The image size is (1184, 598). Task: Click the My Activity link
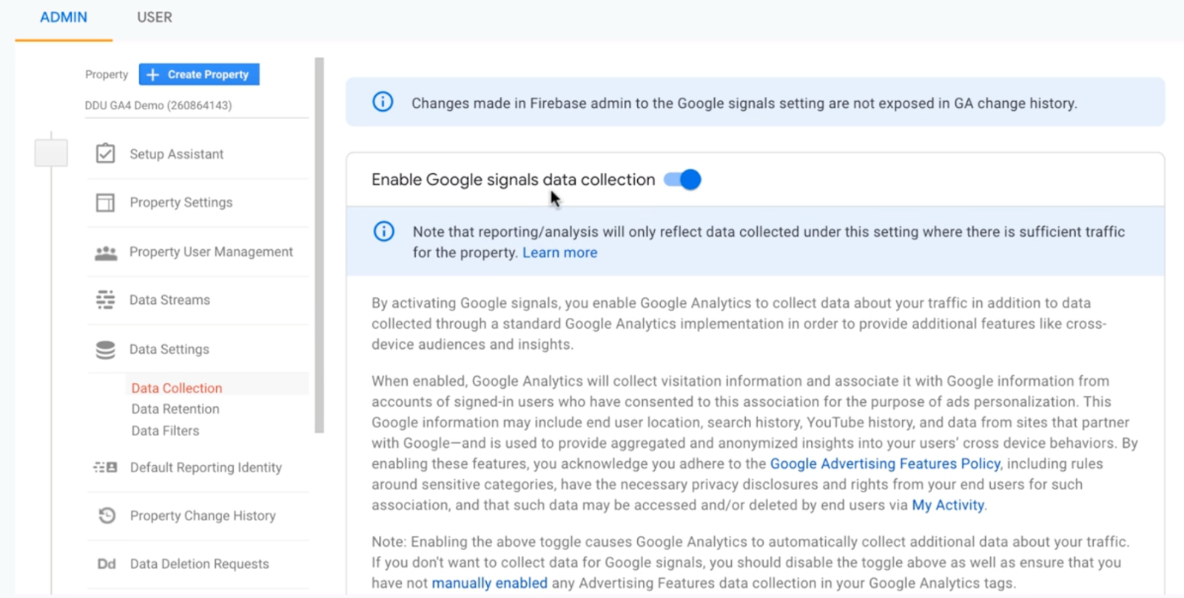948,505
